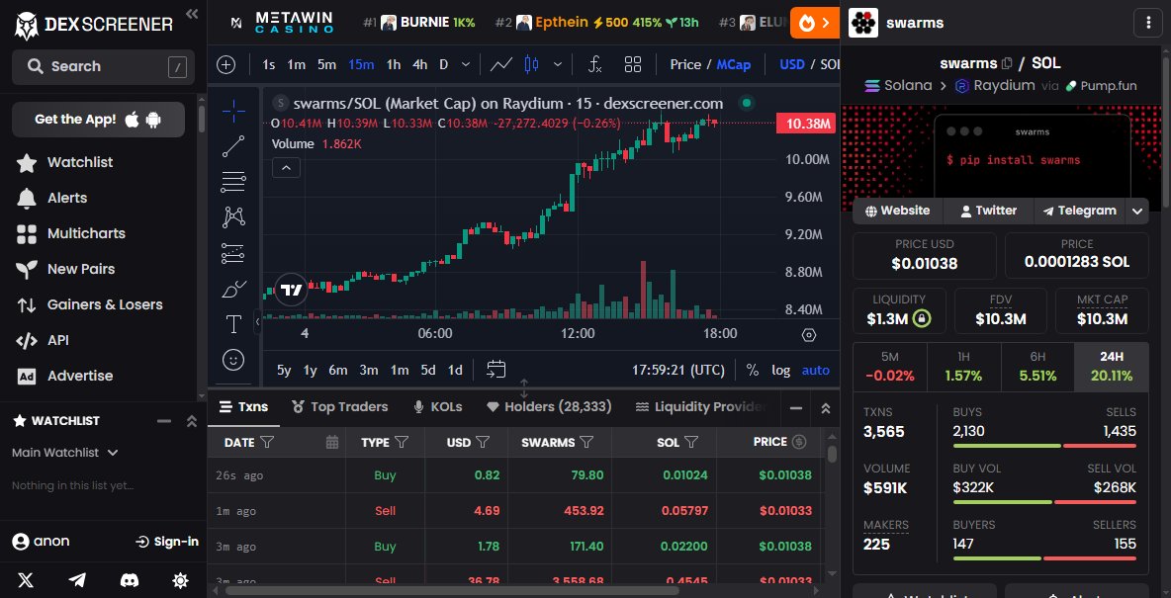This screenshot has height=598, width=1171.
Task: Select 1m timeframe in top toolbar
Action: 297,65
